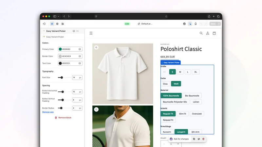Viewport: 262px width, 147px height.
Task: Open the Default product template selector
Action: coord(145,24)
